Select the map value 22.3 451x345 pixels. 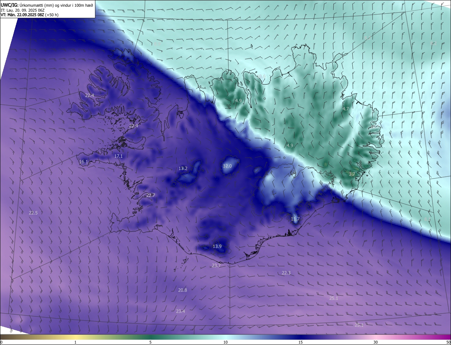tap(286, 273)
